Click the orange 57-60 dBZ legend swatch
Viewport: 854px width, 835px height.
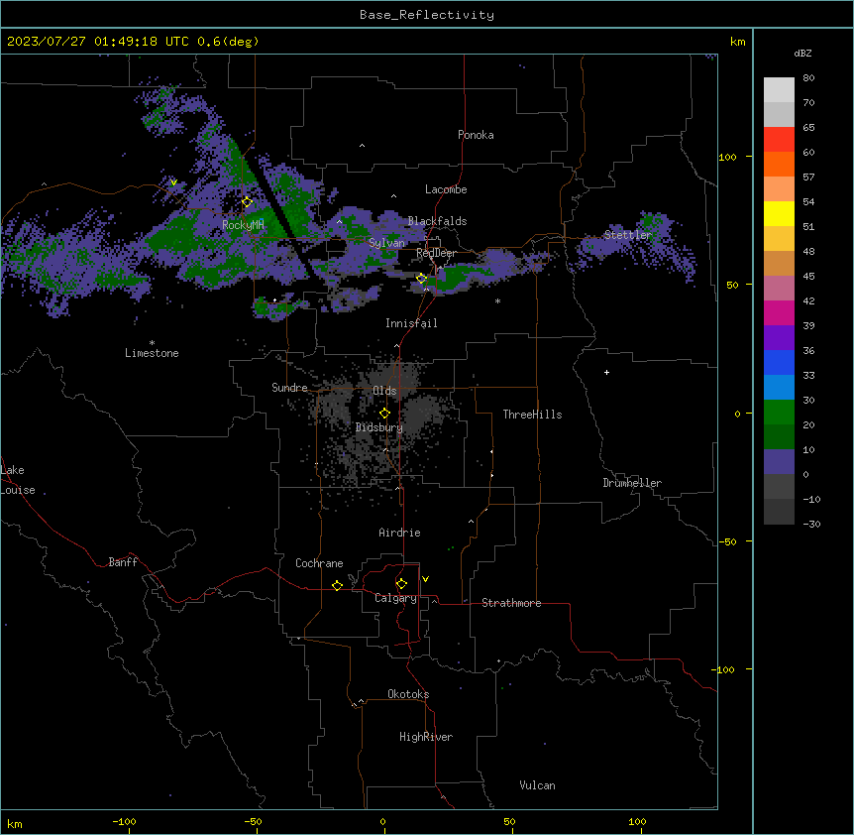(779, 164)
